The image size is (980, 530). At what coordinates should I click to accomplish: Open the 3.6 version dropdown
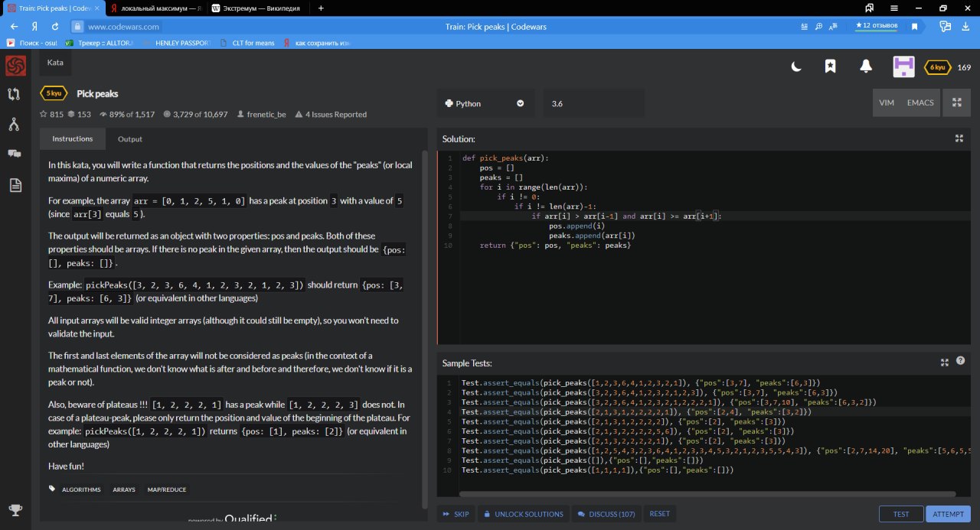[593, 103]
